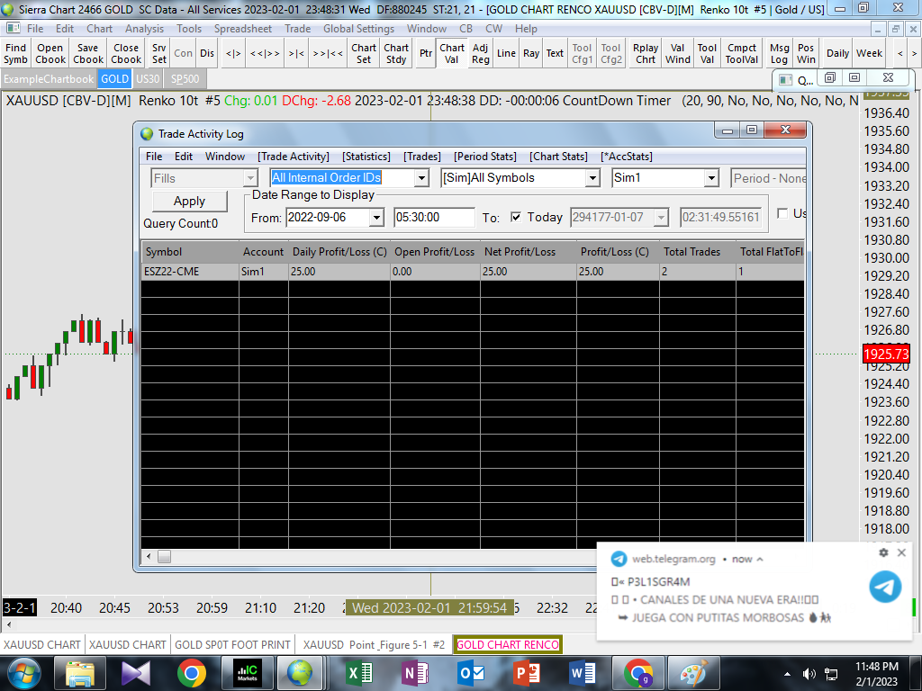
Task: Open the Spreadsheet menu
Action: 243,29
